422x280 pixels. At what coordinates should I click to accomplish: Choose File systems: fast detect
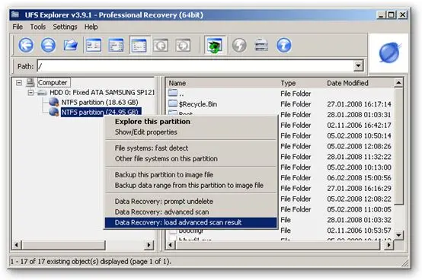click(191, 148)
